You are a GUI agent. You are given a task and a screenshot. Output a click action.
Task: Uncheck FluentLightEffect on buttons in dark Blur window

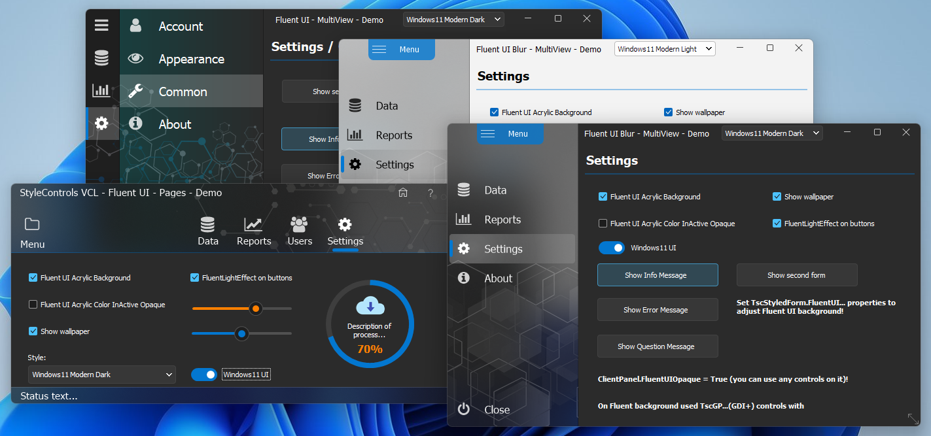tap(777, 224)
